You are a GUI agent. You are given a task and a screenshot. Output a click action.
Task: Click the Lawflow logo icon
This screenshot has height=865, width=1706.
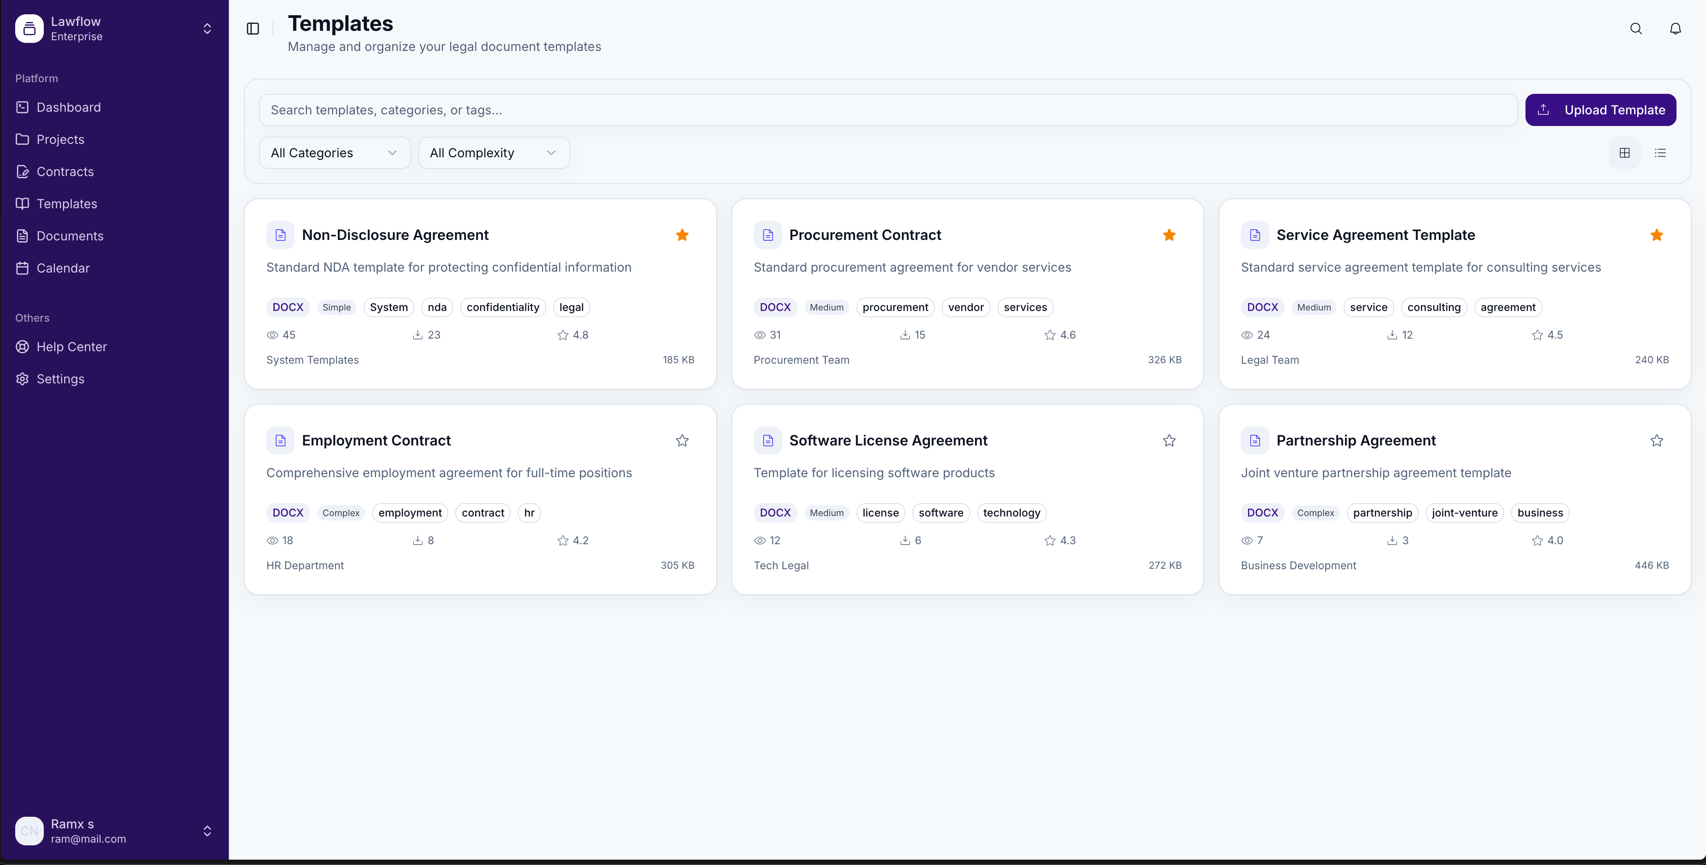coord(29,29)
